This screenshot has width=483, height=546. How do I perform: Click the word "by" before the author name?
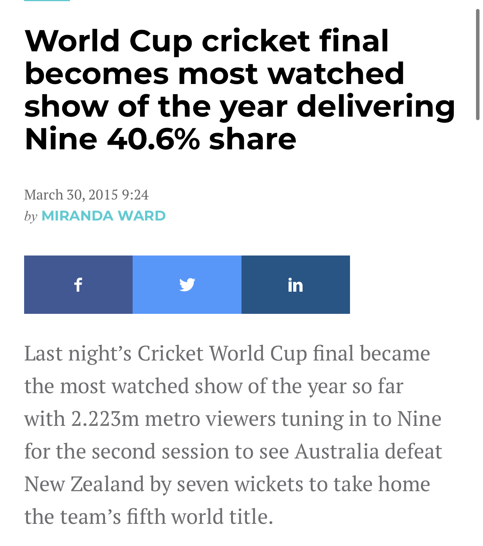pyautogui.click(x=31, y=216)
